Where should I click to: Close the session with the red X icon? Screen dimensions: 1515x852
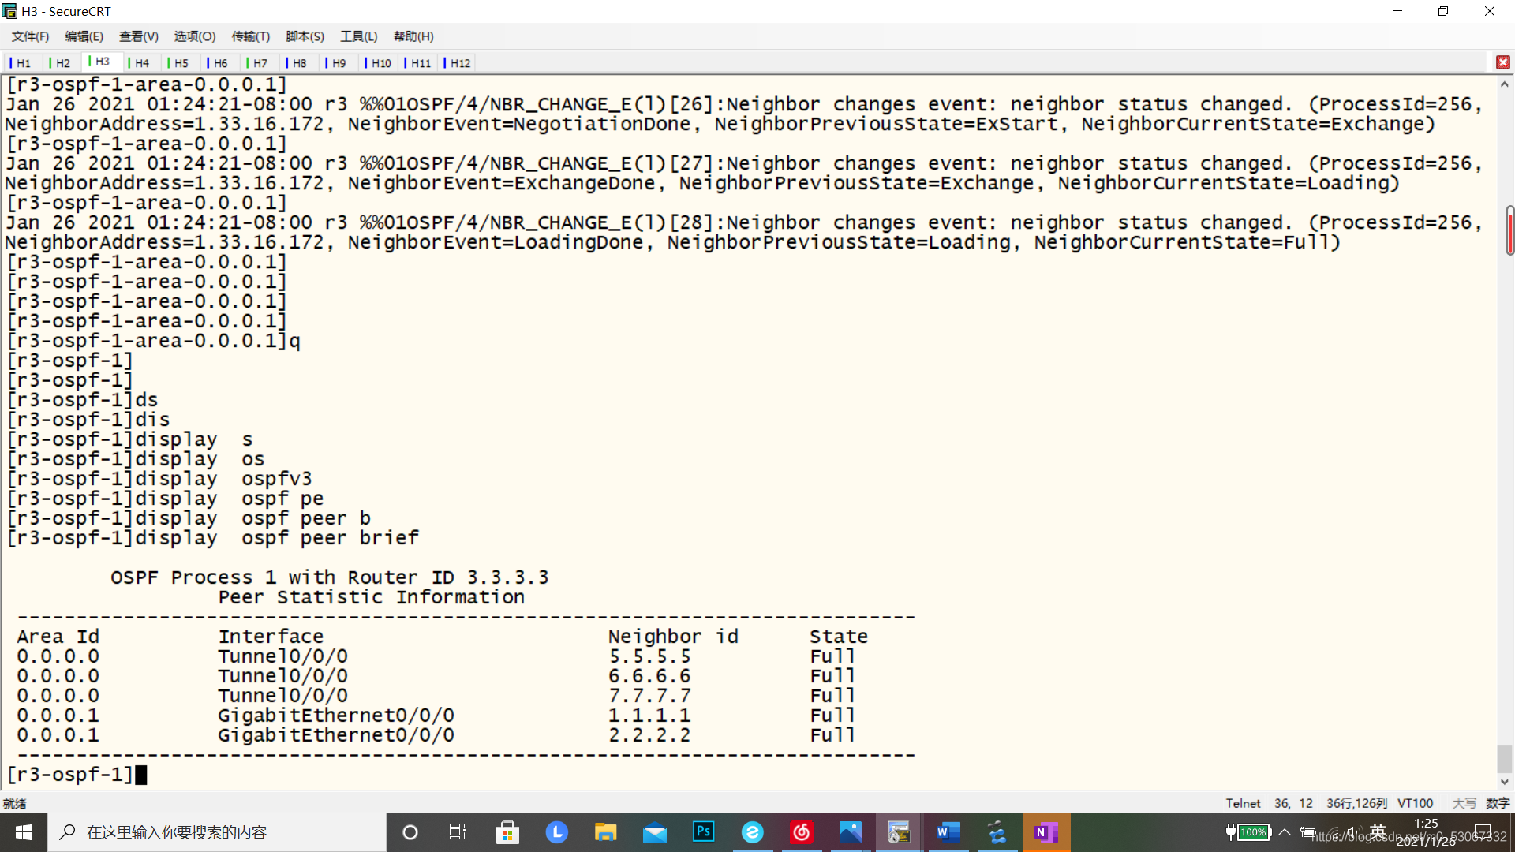1502,62
